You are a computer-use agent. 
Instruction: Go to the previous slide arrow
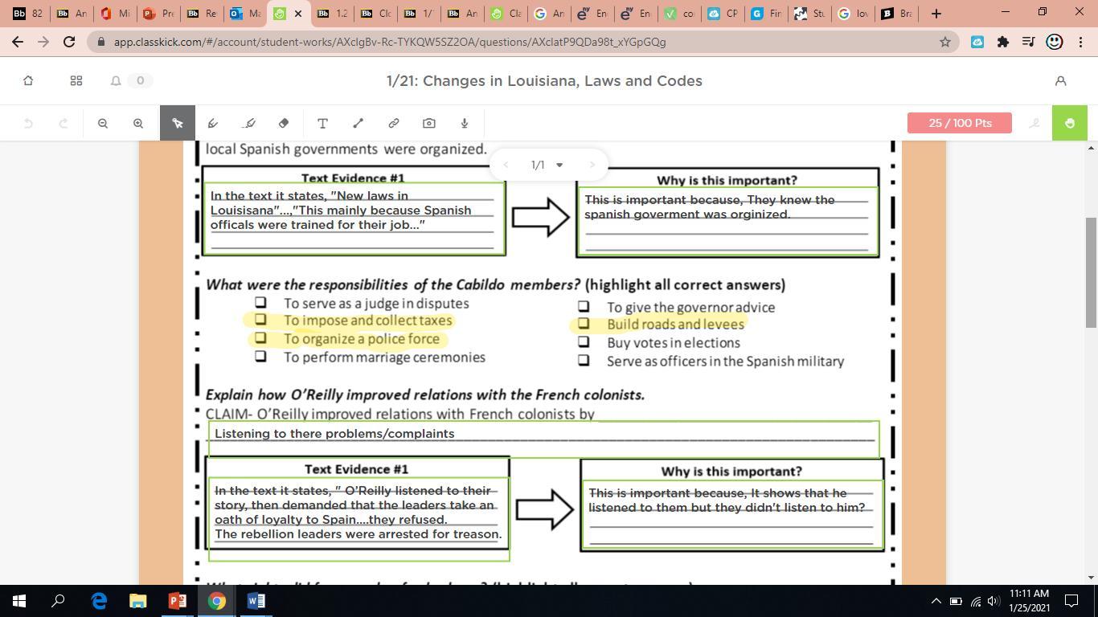coord(506,165)
